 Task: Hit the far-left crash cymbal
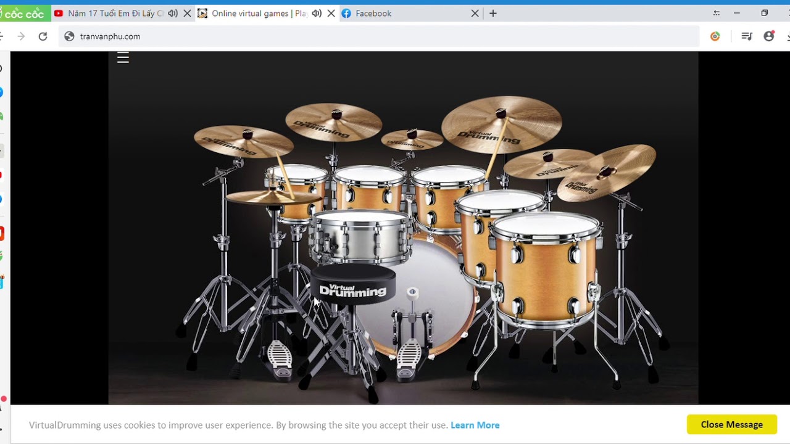243,141
